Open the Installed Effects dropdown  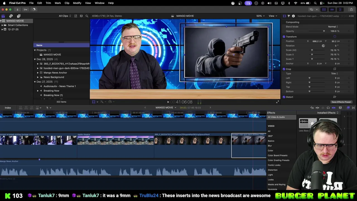(328, 113)
